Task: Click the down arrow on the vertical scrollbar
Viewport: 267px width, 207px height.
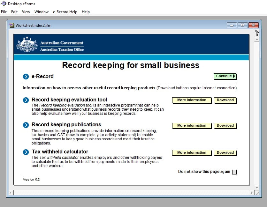Action: point(256,188)
